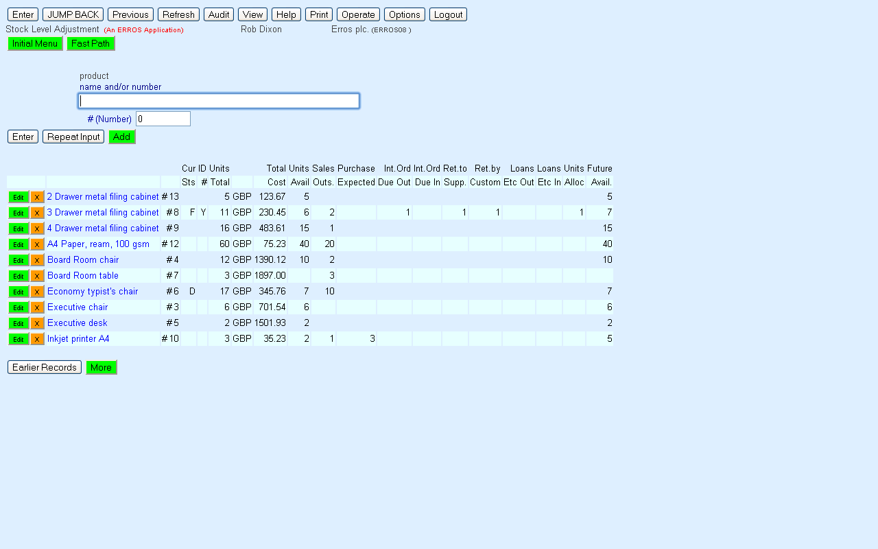Open the Operate menu button
The width and height of the screenshot is (878, 549).
click(358, 14)
